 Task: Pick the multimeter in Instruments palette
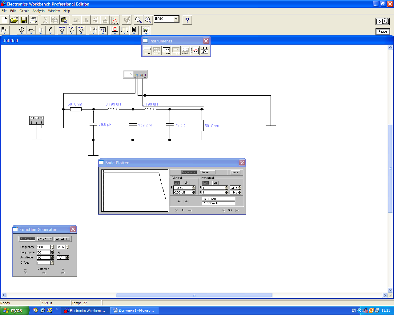tap(147, 50)
